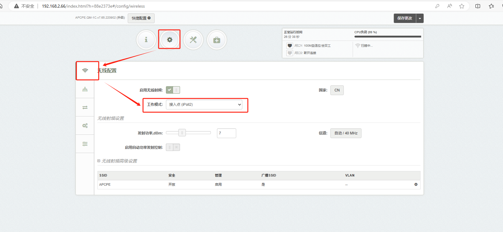The width and height of the screenshot is (503, 232).
Task: Click the browser address bar URL
Action: 94,6
